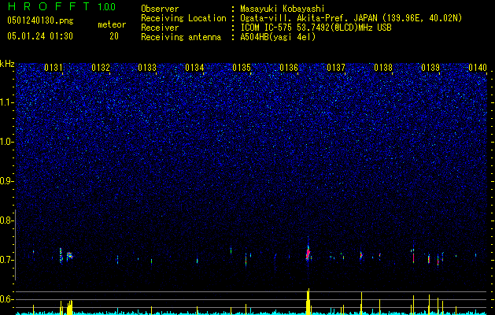Select the A504HB(yagi 4el) antenna text
The image size is (495, 315).
coord(278,37)
